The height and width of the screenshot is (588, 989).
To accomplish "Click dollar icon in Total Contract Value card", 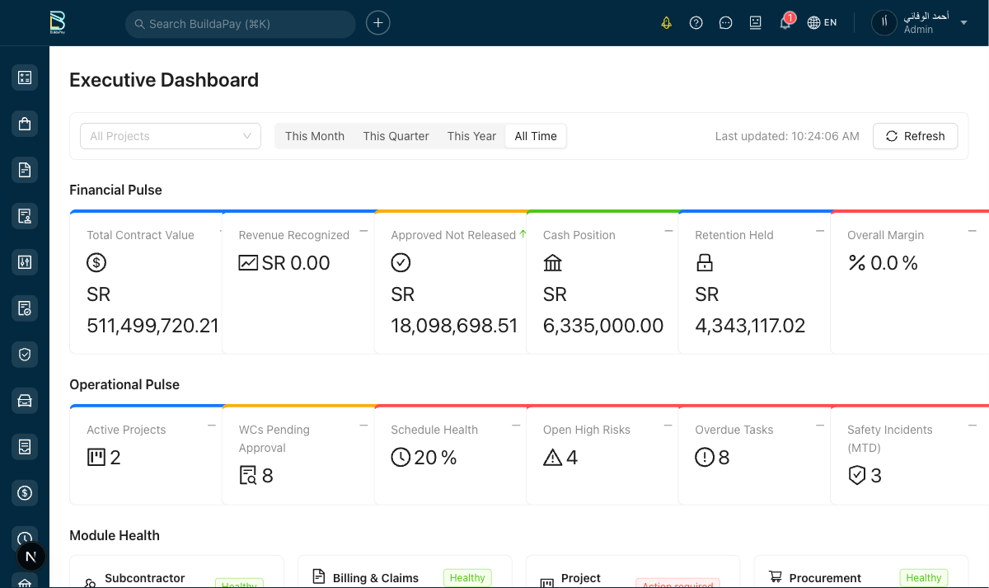I will (96, 263).
